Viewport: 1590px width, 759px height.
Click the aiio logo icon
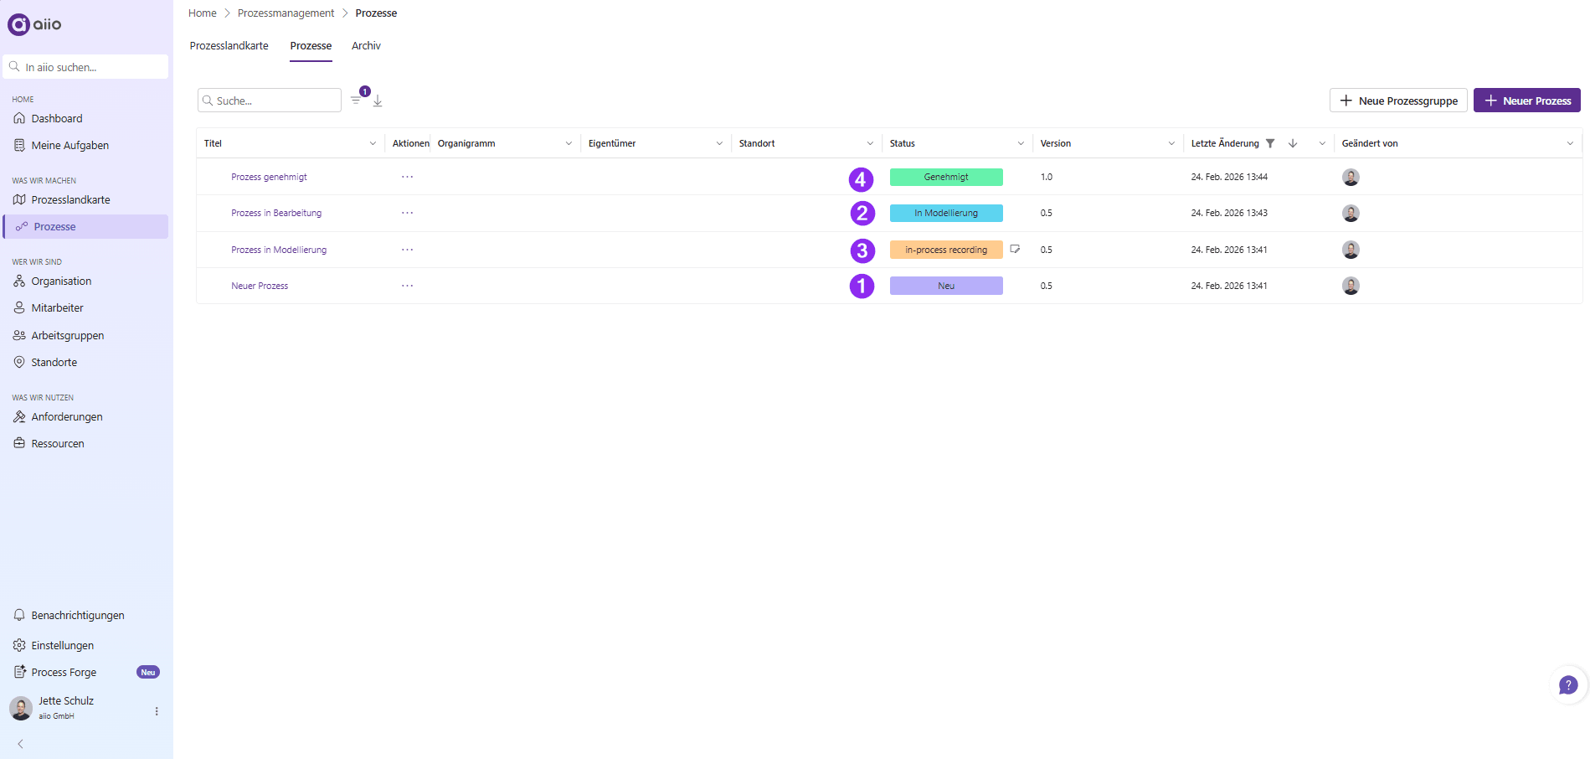[18, 24]
